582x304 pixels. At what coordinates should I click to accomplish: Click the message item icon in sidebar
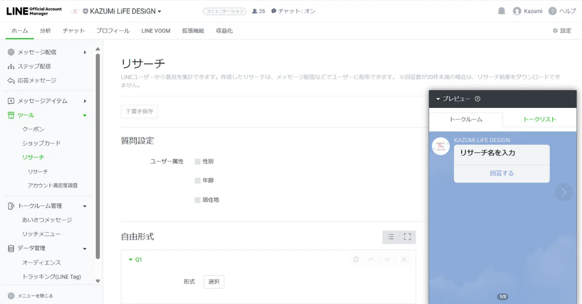coord(11,101)
